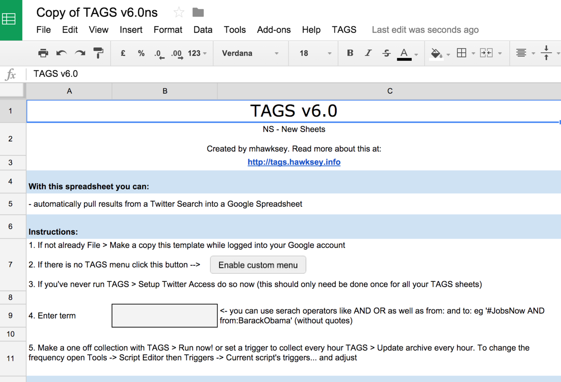This screenshot has width=561, height=382.
Task: Open the Edit menu
Action: 70,30
